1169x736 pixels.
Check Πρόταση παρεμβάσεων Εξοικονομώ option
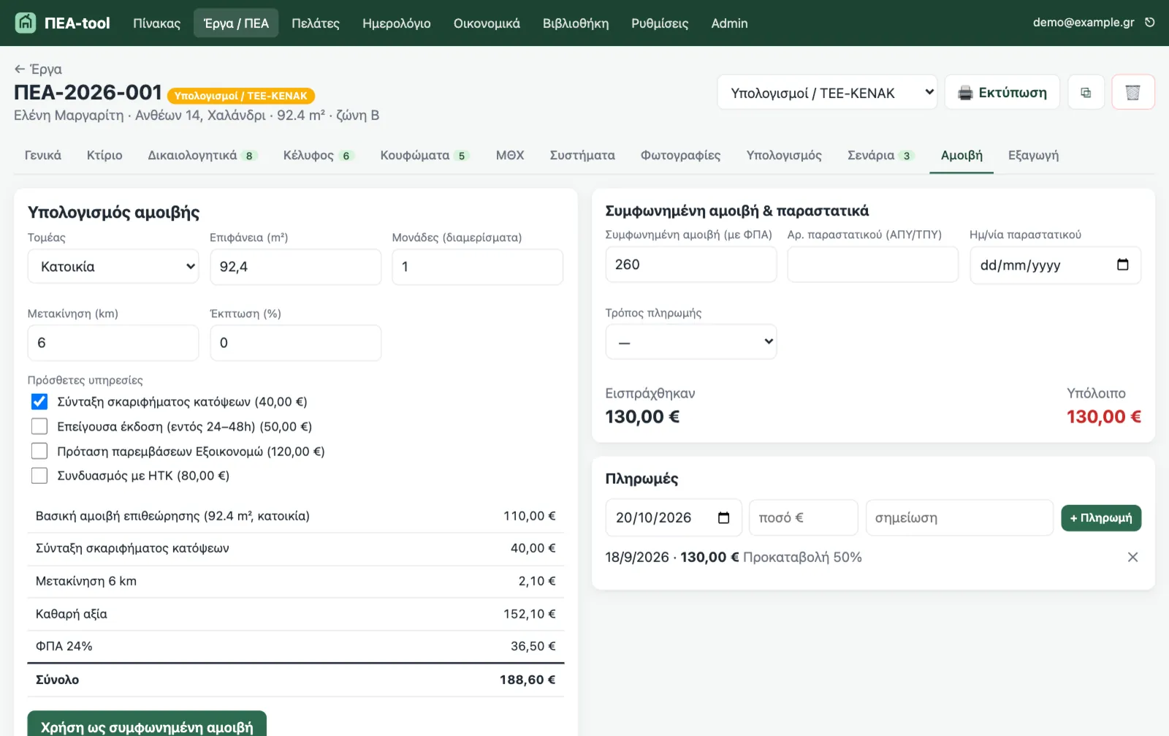(39, 451)
